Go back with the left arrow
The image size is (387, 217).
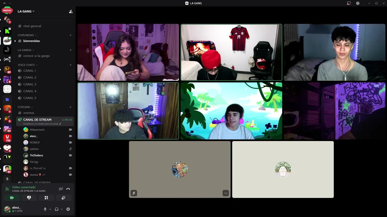(x=5, y=3)
